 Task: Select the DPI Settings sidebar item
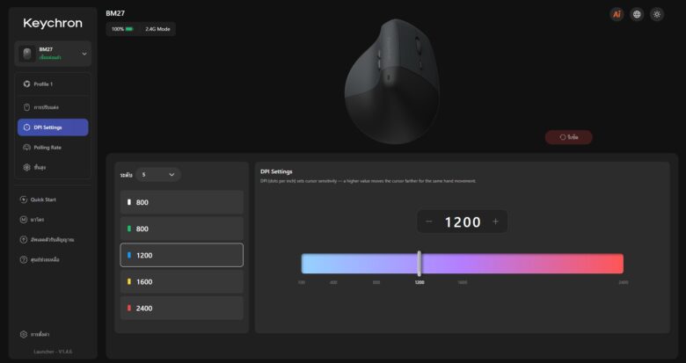pyautogui.click(x=53, y=127)
